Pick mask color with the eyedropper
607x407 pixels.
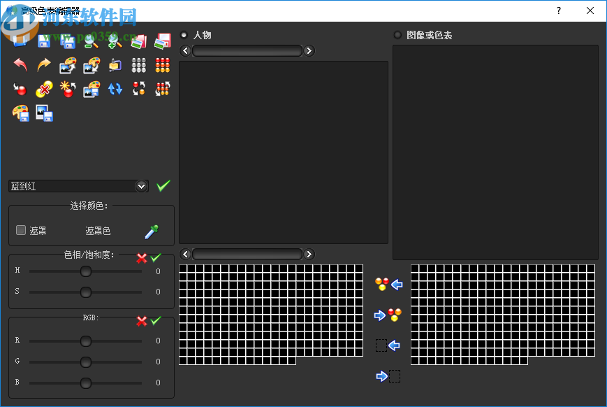click(x=152, y=231)
